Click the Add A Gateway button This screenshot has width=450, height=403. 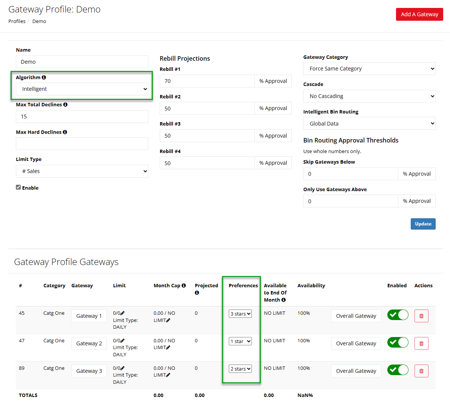tap(419, 14)
